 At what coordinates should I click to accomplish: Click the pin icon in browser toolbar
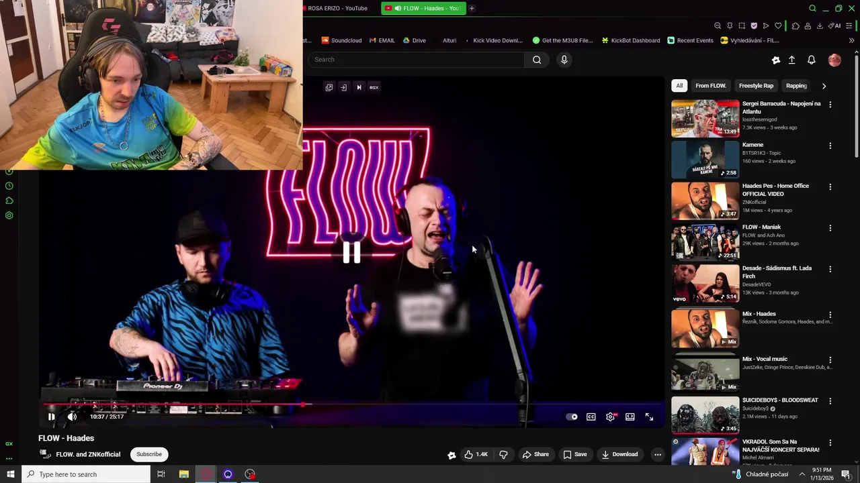click(730, 25)
